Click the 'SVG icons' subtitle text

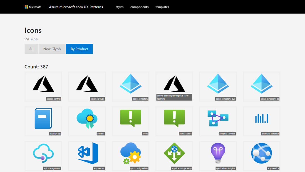[32, 39]
